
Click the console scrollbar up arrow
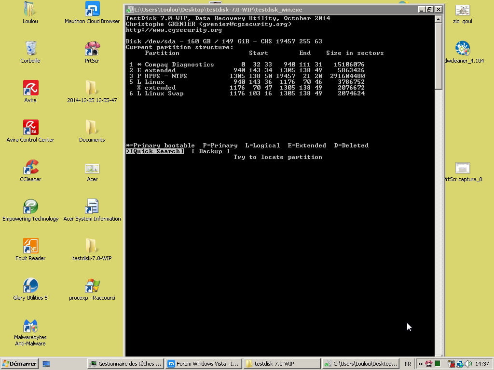tap(438, 19)
